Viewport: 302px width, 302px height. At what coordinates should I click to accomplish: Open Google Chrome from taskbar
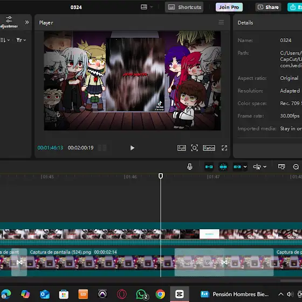pyautogui.click(x=160, y=294)
